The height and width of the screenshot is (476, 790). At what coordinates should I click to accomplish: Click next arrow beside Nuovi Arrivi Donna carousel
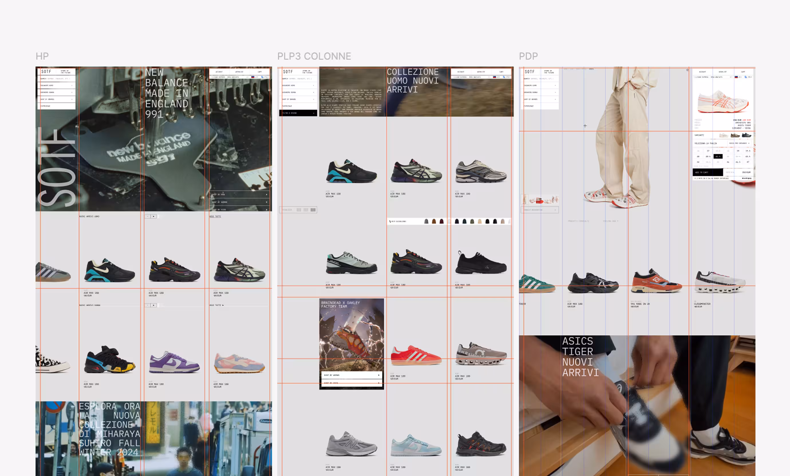click(154, 305)
